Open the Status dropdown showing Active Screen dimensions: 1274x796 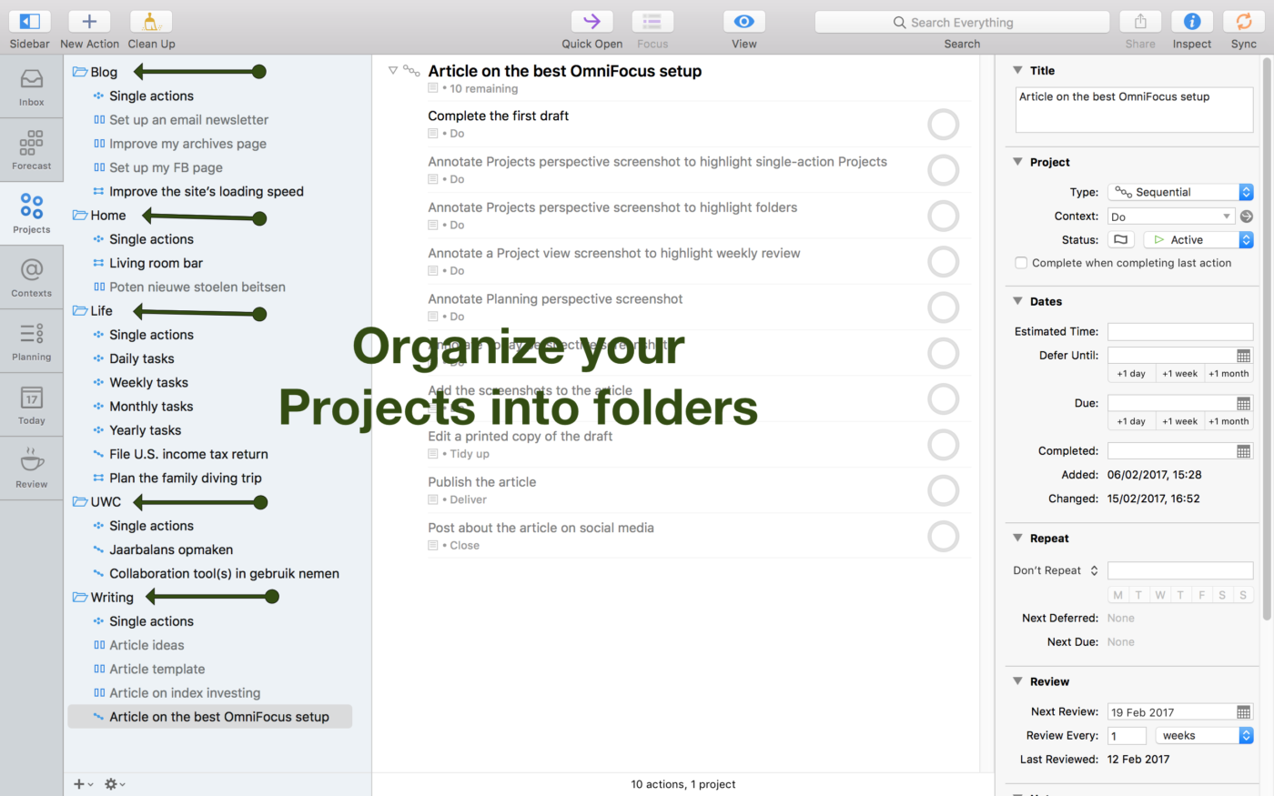pyautogui.click(x=1198, y=240)
